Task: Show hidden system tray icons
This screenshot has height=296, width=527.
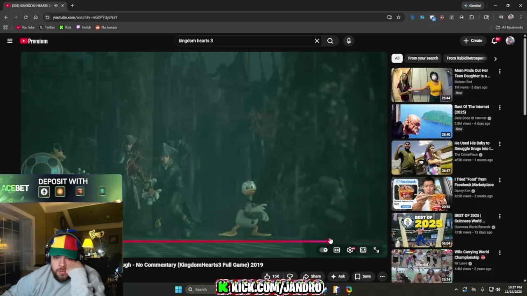Action: [x=456, y=289]
